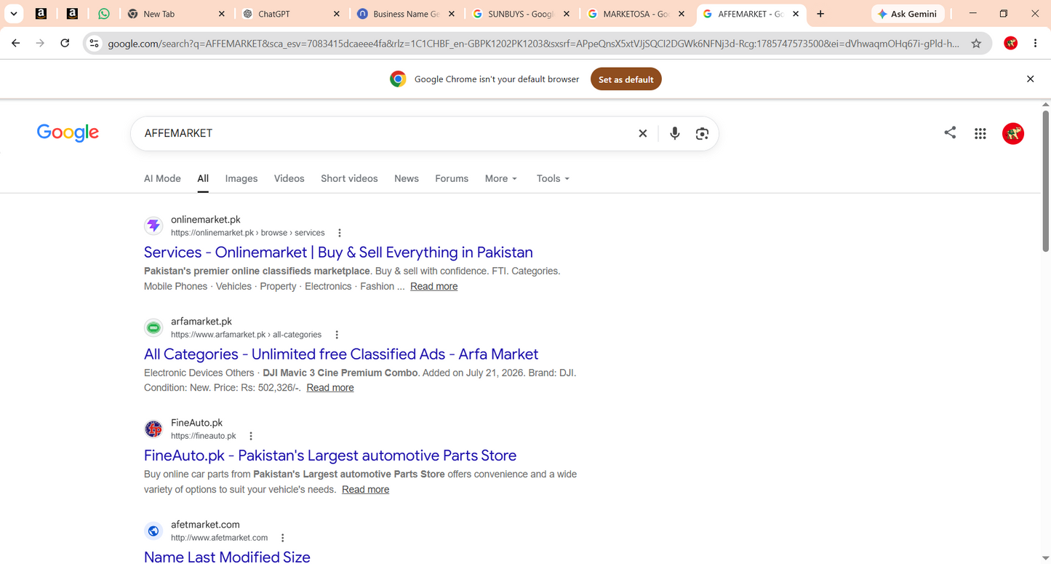Close the MARKETOSA tab
This screenshot has height=564, width=1051.
[682, 14]
